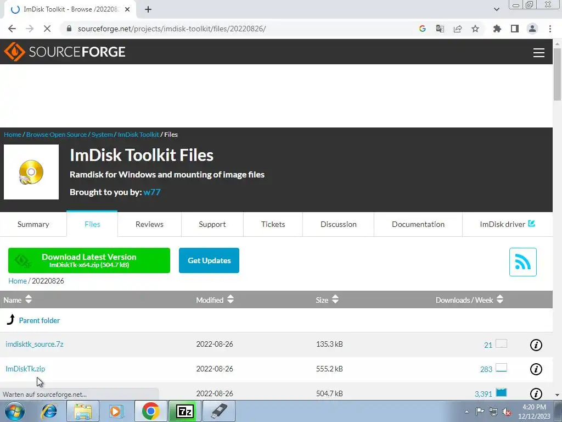Click Browse Open Source breadcrumb

click(x=57, y=135)
